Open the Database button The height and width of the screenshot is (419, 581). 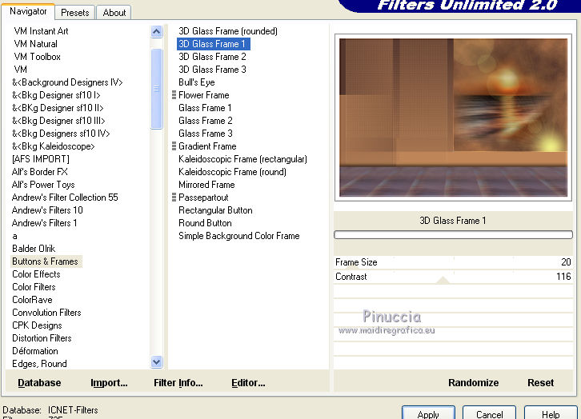point(39,383)
